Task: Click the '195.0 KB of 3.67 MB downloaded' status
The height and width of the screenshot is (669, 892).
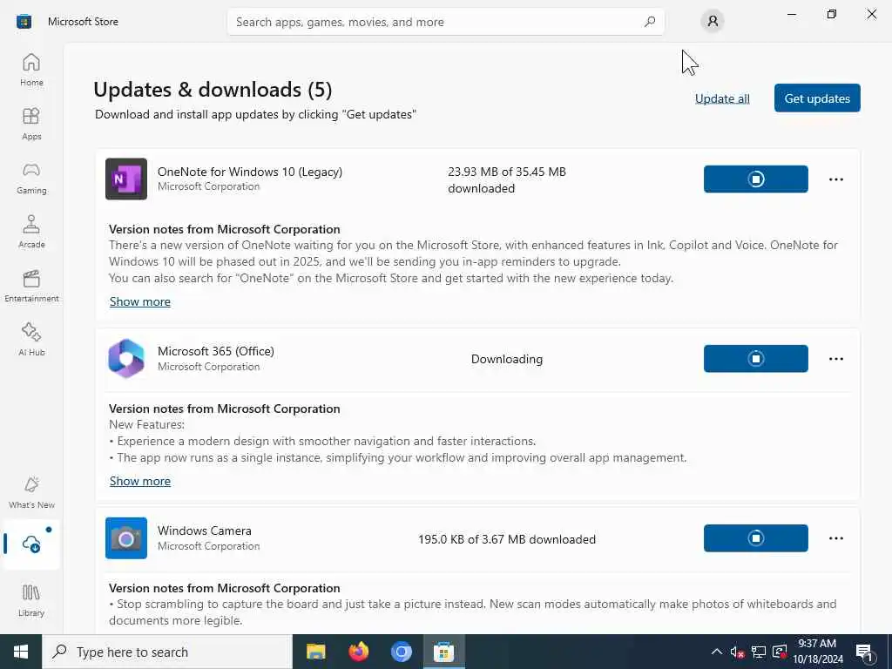Action: tap(506, 539)
